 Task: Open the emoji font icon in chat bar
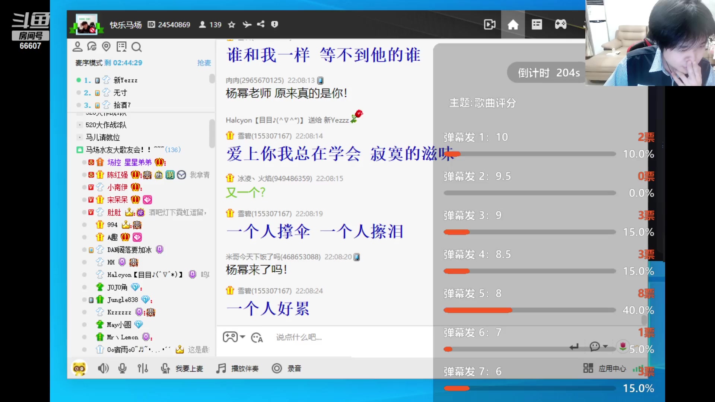pos(257,338)
